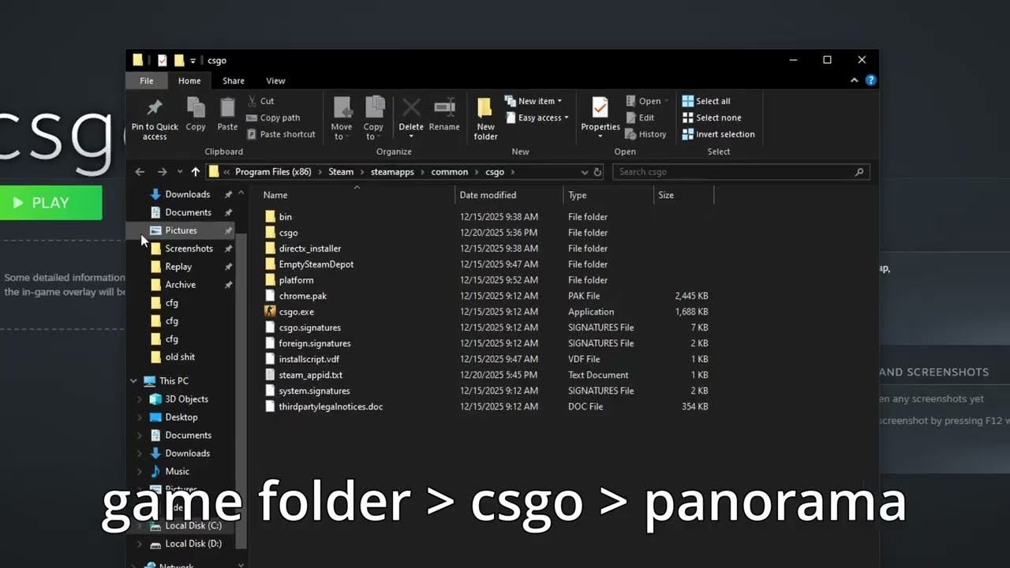Click the History ribbon command
Image resolution: width=1010 pixels, height=568 pixels.
pos(646,134)
